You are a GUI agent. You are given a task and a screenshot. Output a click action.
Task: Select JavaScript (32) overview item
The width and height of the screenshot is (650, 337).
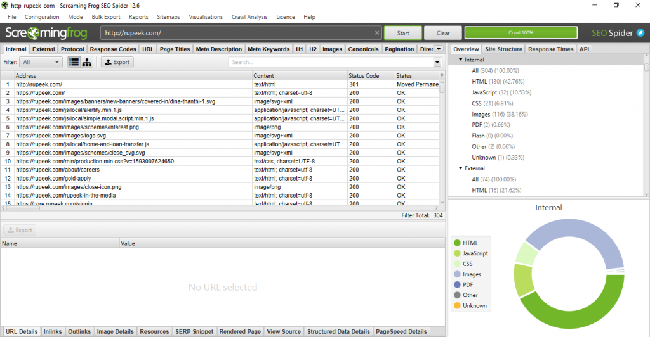click(501, 92)
